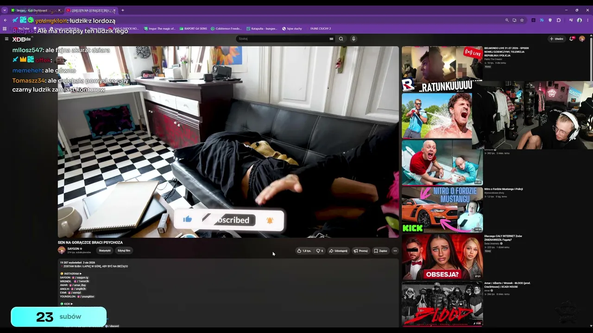Open the YouTube hamburger guide menu

(x=6, y=39)
